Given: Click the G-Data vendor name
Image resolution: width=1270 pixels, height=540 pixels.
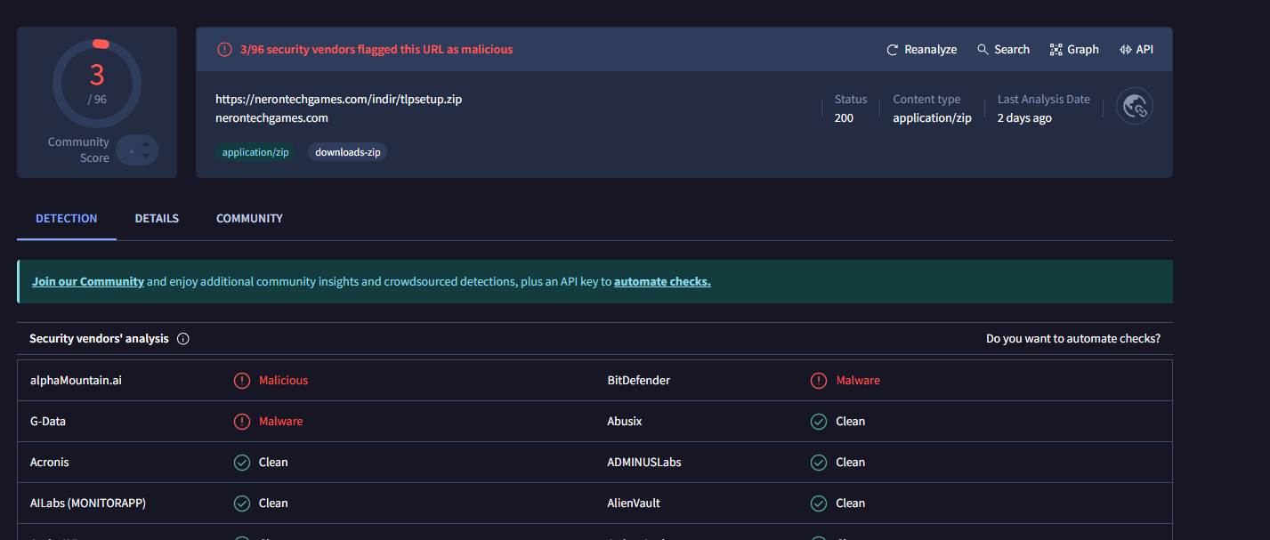Looking at the screenshot, I should point(48,422).
